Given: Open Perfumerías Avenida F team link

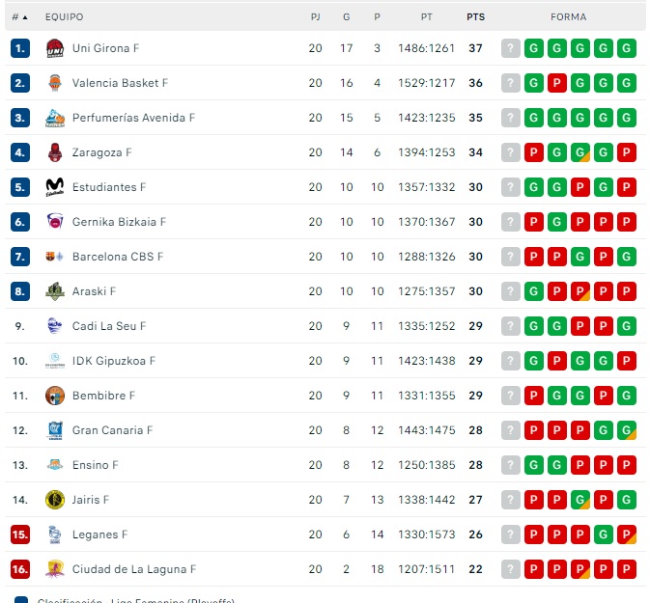Looking at the screenshot, I should [133, 118].
